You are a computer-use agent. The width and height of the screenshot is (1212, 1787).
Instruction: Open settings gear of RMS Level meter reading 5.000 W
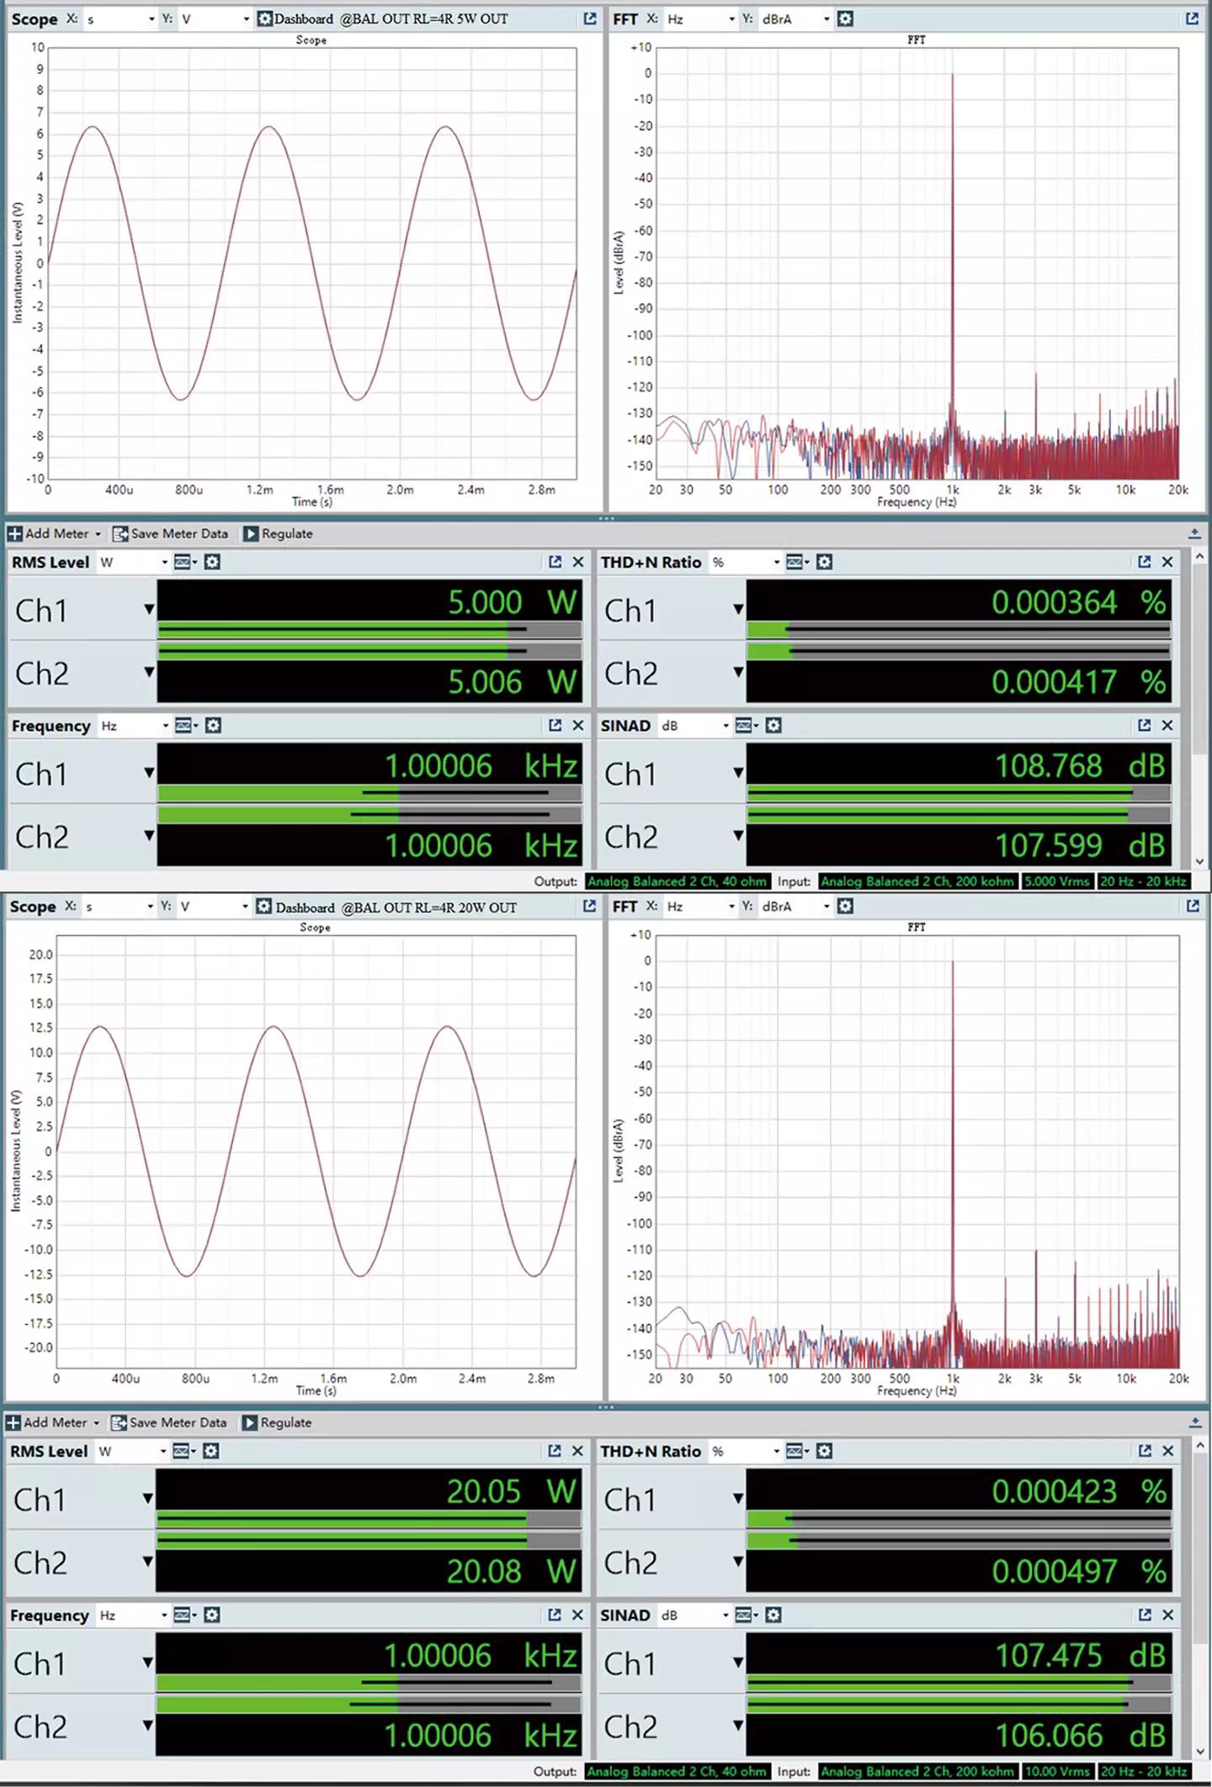coord(212,562)
